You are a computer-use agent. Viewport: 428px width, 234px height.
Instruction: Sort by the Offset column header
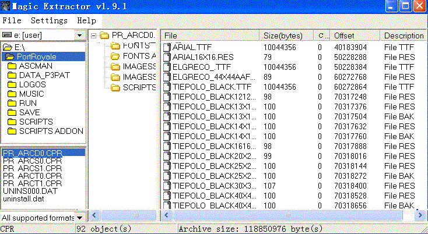[355, 36]
